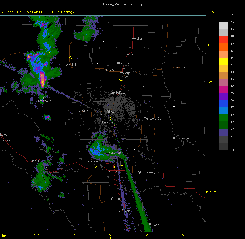
Task: Click the Airdrie label
Action: (x=115, y=152)
